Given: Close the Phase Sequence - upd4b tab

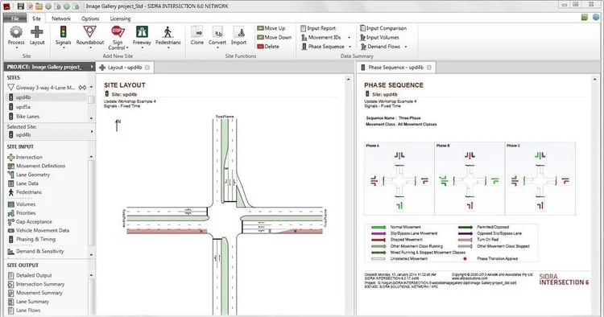Looking at the screenshot, I should click(x=428, y=68).
